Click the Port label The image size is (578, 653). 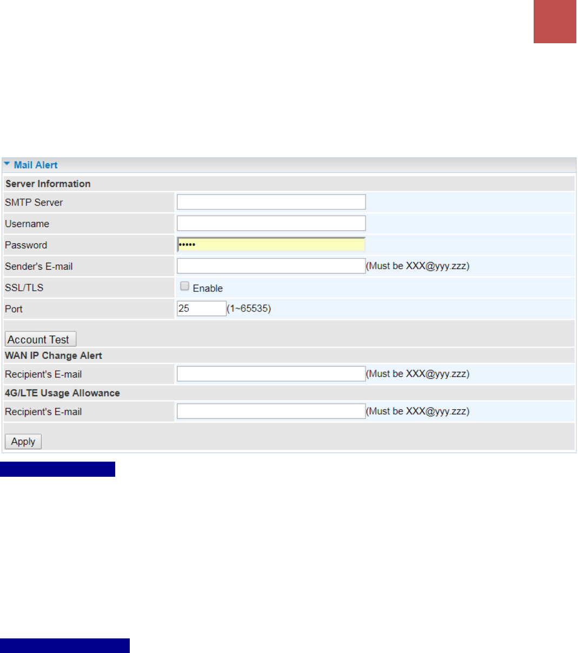pos(14,309)
